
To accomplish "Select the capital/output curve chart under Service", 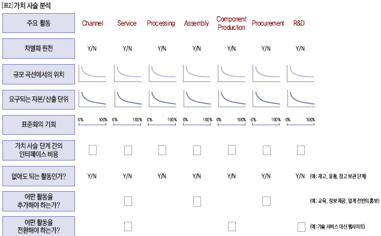I will tap(128, 98).
